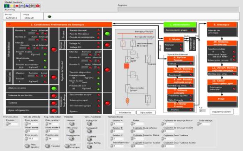Toggle the Tensión switch under Reg. Velocidad
Screen dimensions: 244x152
pos(48,146)
